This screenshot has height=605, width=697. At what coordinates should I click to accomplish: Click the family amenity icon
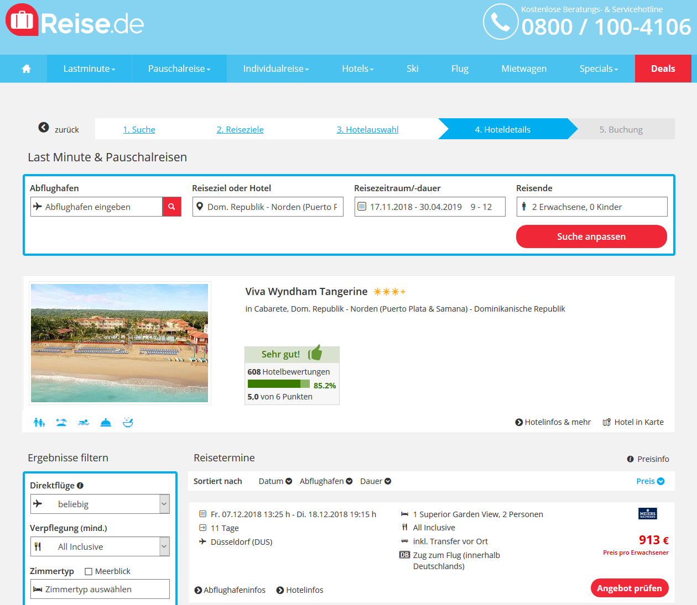[39, 423]
